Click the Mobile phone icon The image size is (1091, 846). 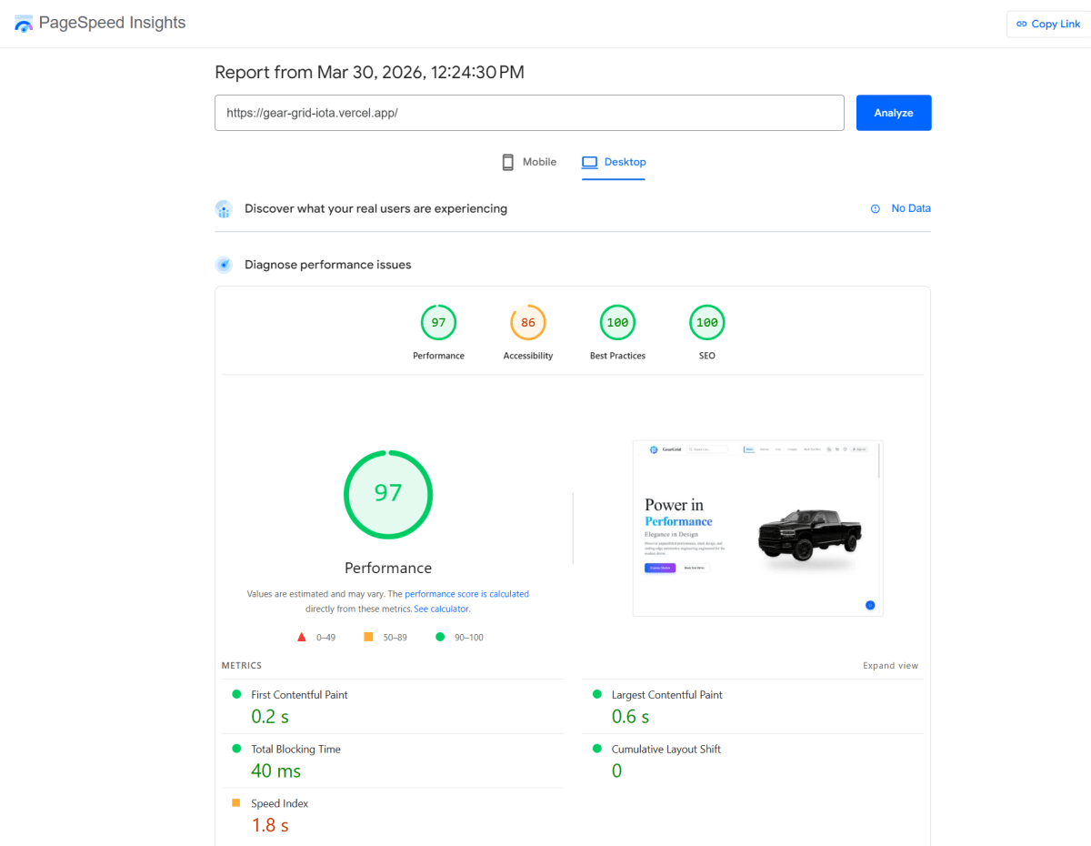click(508, 162)
